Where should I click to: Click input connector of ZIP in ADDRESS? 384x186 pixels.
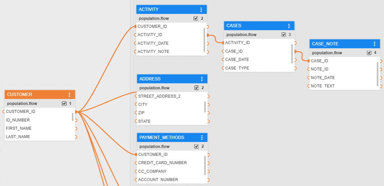(x=136, y=113)
